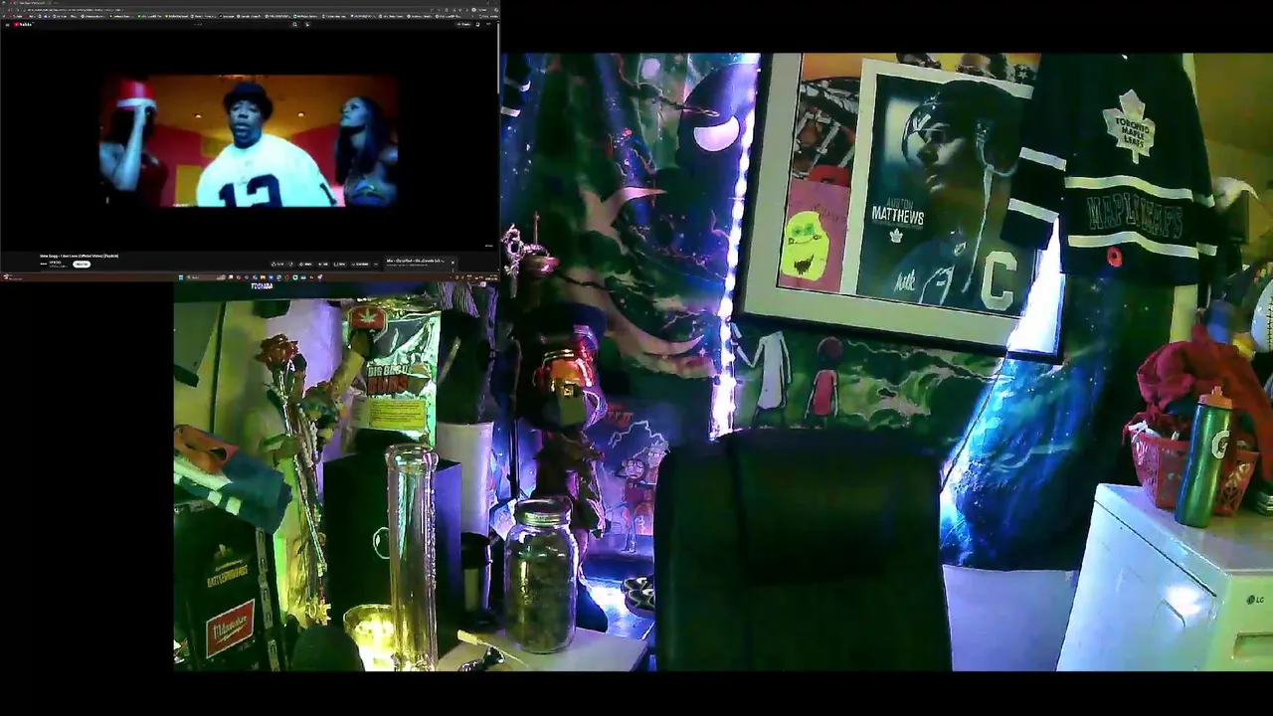Open the YouTube guide hamburger menu
1273x716 pixels.
click(7, 24)
